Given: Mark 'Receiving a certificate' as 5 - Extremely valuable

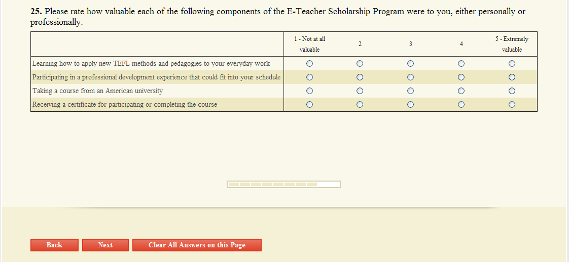Looking at the screenshot, I should (x=512, y=105).
